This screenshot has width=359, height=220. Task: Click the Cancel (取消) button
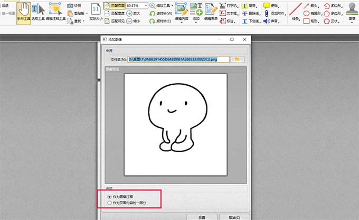[x=232, y=216]
